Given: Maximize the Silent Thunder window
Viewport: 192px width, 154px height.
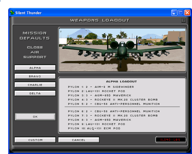Looking at the screenshot, I should (181, 13).
